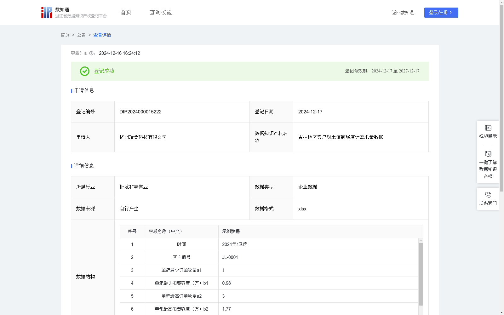The height and width of the screenshot is (315, 504).
Task: Click applicant 杭州瑞鲁科技有限公司
Action: 143,137
